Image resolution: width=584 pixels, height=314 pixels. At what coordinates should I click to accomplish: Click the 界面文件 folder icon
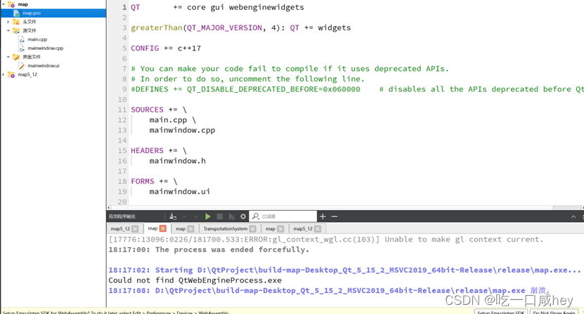point(16,57)
